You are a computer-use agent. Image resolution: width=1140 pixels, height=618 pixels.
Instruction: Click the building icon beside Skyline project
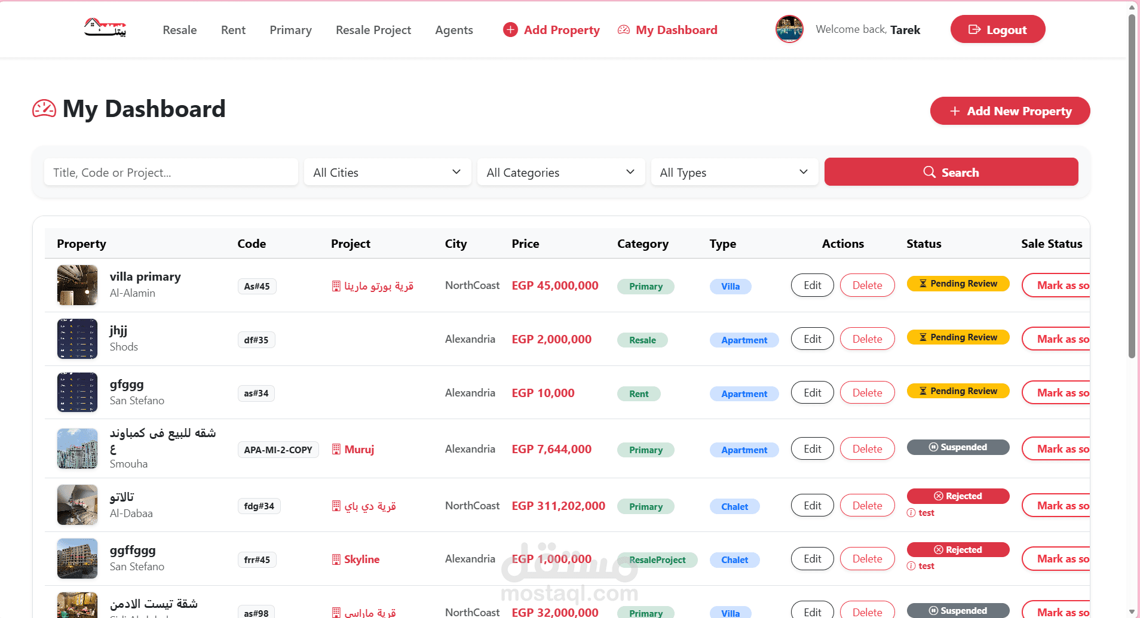pyautogui.click(x=336, y=559)
